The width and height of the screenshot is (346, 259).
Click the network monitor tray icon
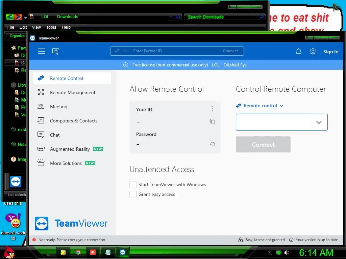coord(279,253)
